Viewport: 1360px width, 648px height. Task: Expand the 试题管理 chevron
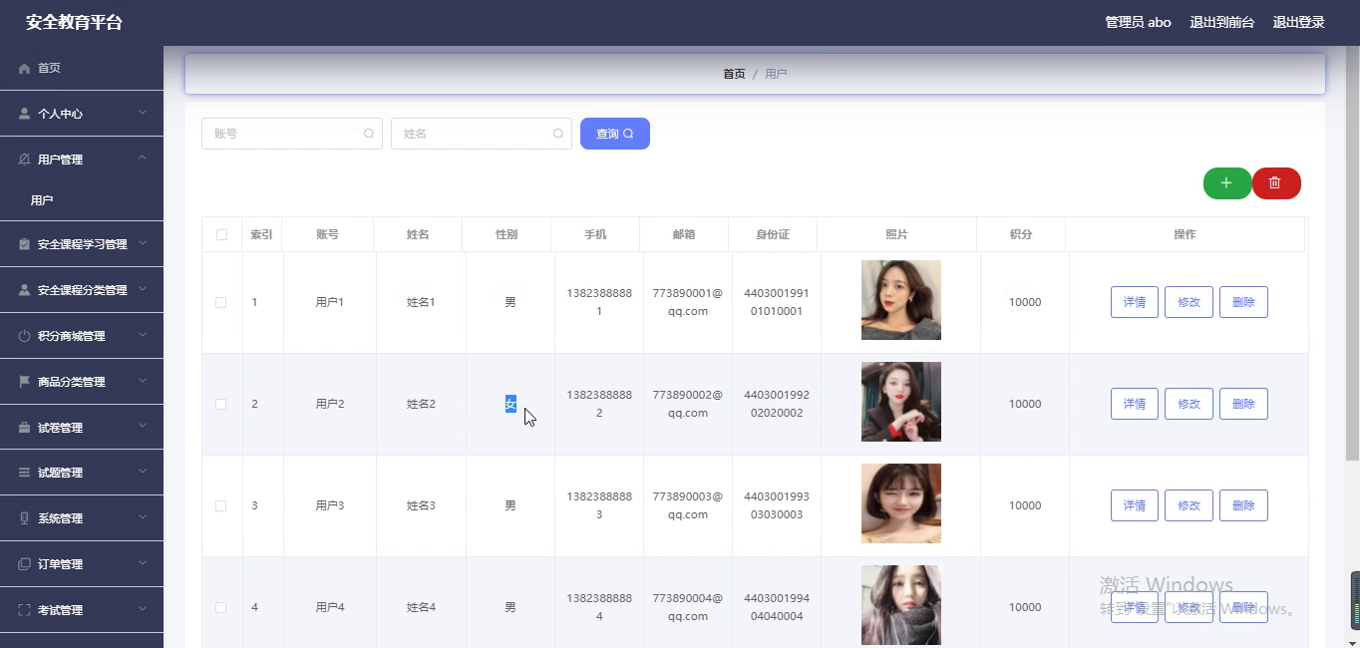tap(143, 472)
